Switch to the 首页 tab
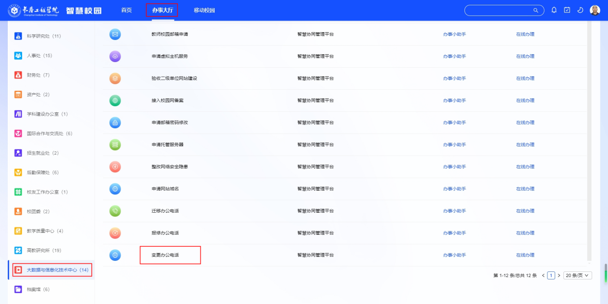Image resolution: width=608 pixels, height=304 pixels. click(126, 10)
